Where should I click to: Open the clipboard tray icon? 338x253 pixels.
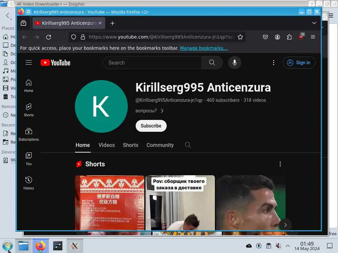(x=269, y=246)
